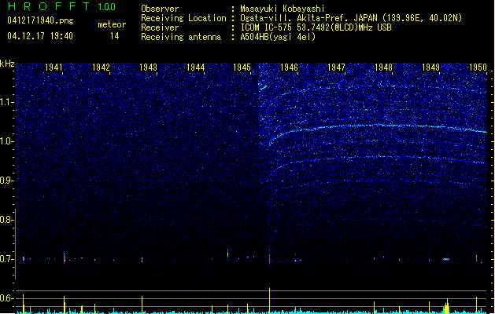Click the 1948 time marker
The image size is (495, 314).
point(383,68)
